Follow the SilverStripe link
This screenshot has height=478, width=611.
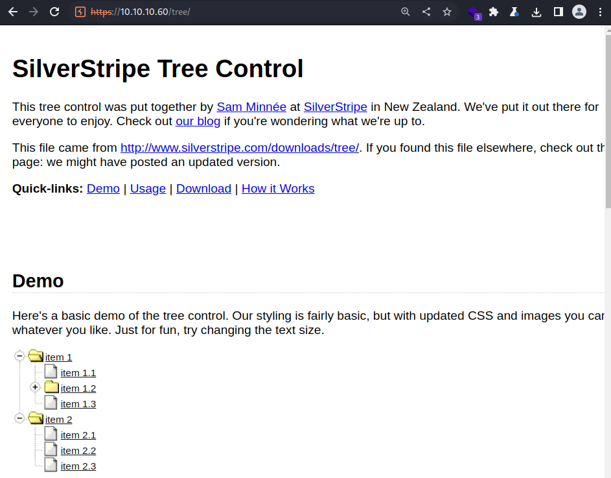pyautogui.click(x=336, y=107)
